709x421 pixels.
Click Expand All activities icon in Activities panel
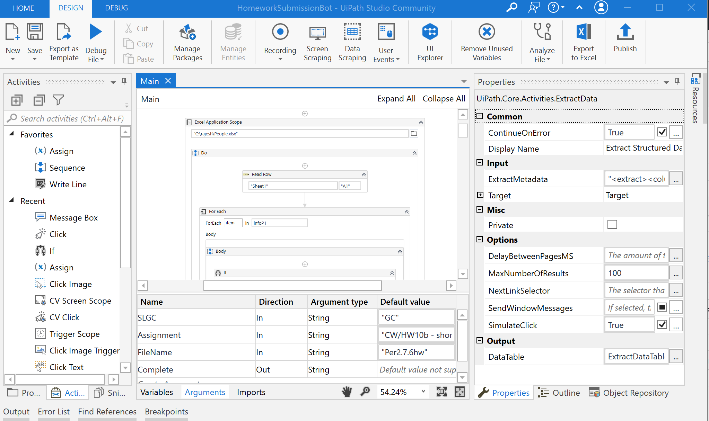tap(17, 100)
